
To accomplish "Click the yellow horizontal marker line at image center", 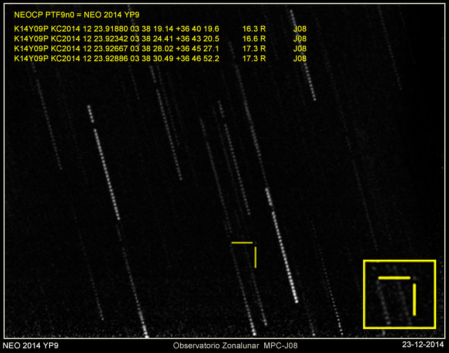I will coord(242,242).
